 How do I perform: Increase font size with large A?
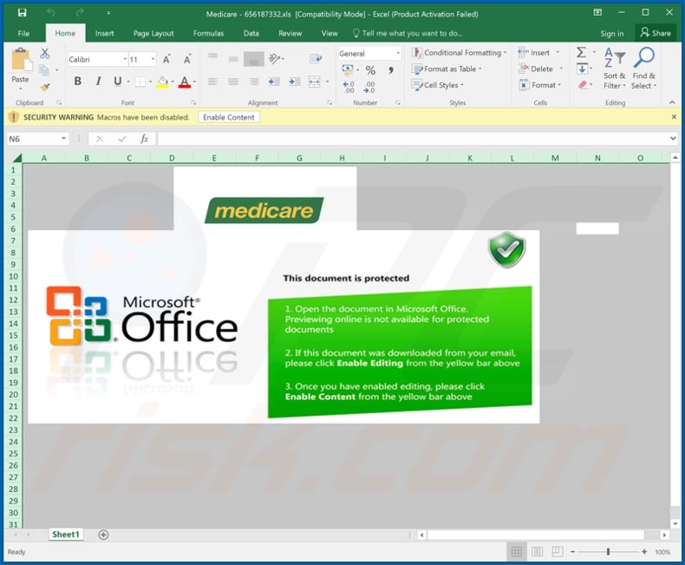[x=166, y=59]
